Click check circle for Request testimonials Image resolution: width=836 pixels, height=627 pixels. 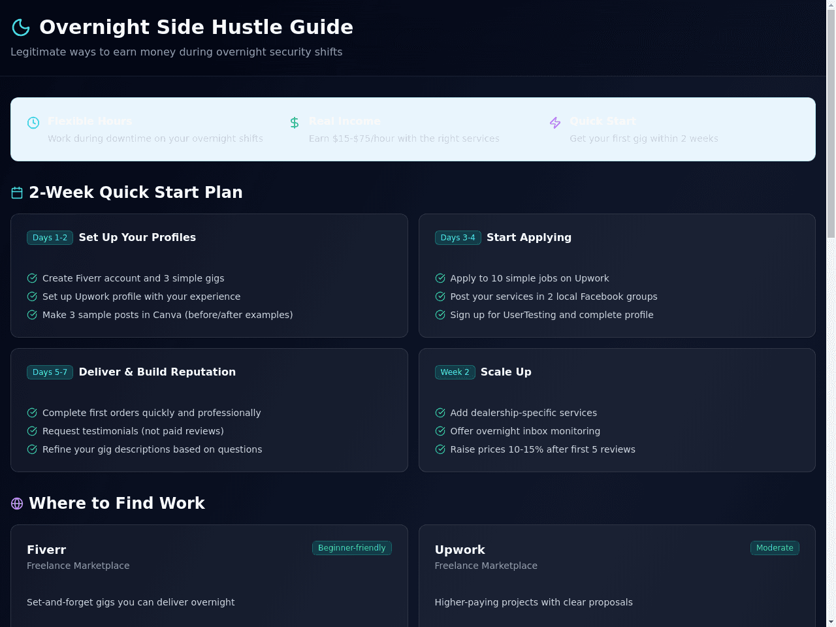pos(32,431)
